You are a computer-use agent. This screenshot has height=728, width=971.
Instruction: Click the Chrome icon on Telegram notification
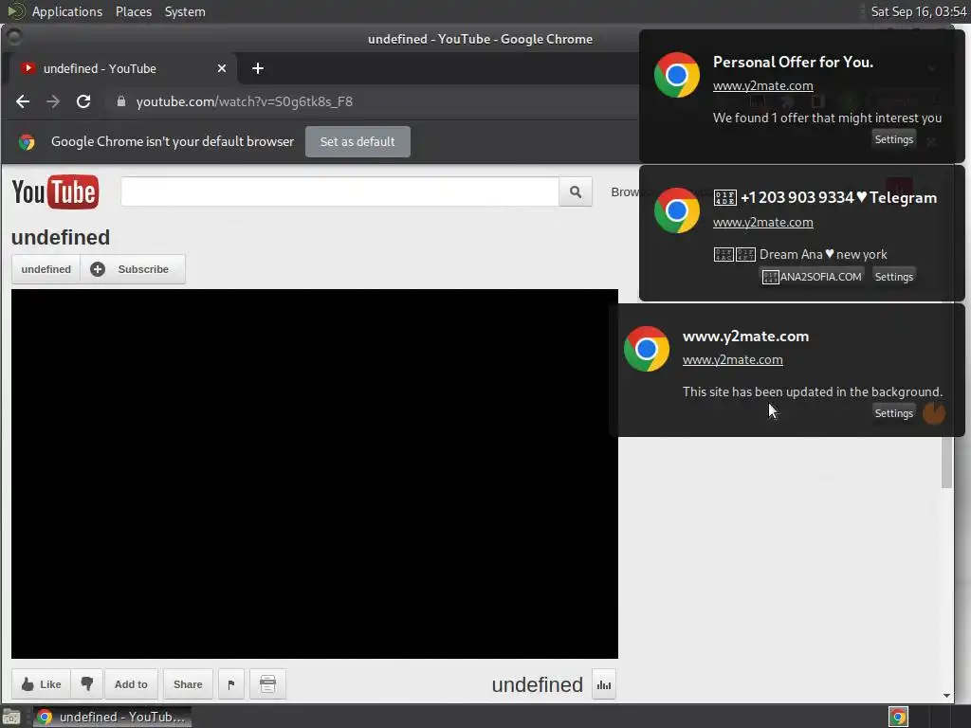[677, 210]
